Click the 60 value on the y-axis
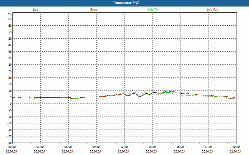249x155 pixels. point(10,26)
